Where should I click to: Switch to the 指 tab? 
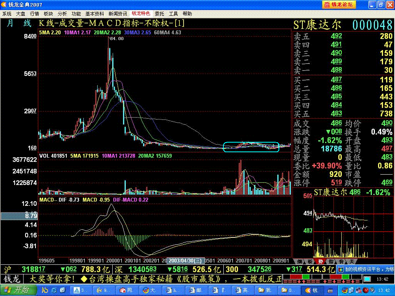pos(331,262)
